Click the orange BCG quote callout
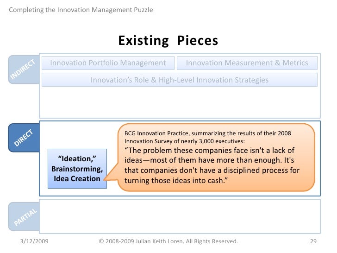The image size is (337, 253). point(216,158)
